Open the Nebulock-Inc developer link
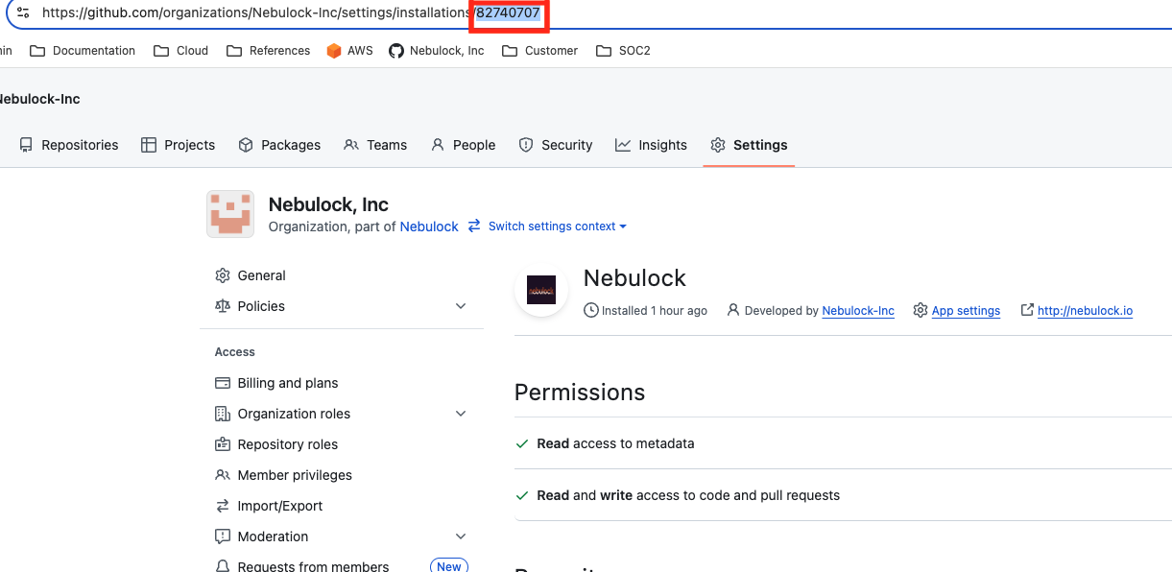Viewport: 1172px width, 572px height. click(858, 311)
